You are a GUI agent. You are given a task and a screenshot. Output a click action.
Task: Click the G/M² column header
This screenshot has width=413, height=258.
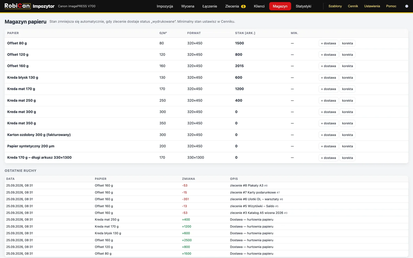coord(163,33)
